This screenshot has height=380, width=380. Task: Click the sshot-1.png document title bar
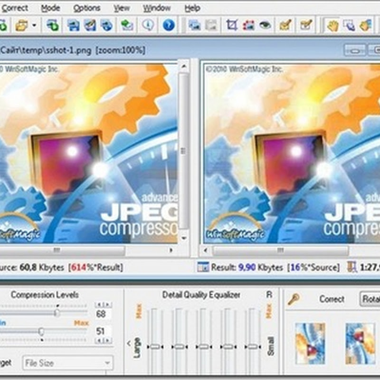[190, 50]
